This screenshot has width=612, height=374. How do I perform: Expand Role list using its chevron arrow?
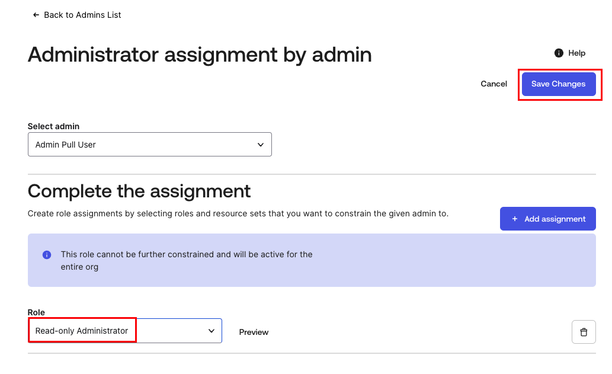point(211,331)
